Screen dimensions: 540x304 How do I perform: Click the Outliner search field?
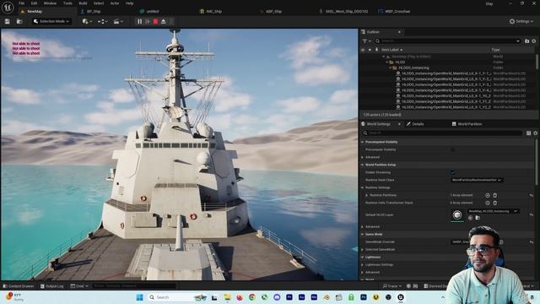(448, 41)
